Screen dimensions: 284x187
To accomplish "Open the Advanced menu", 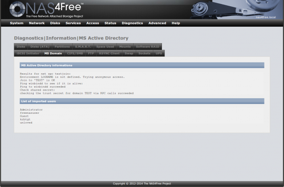I will point(157,23).
